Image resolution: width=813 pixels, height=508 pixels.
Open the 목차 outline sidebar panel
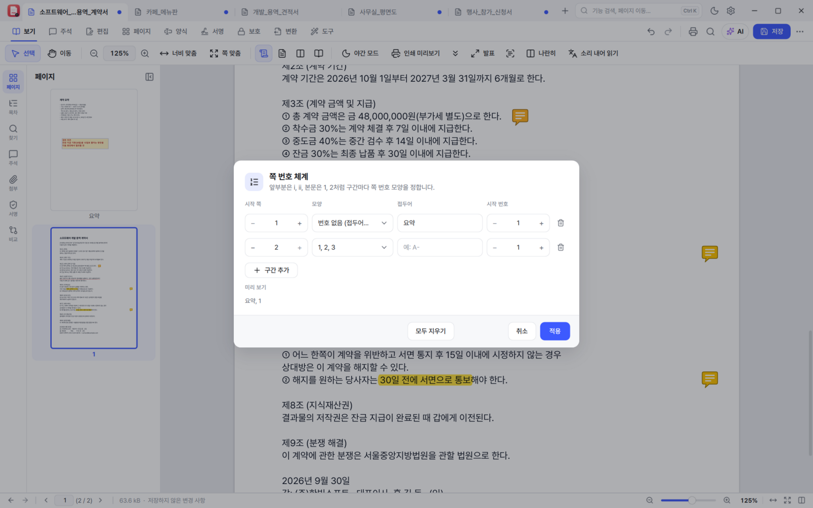click(13, 107)
